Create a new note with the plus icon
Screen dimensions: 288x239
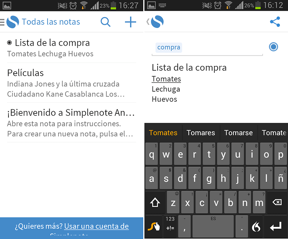130,22
